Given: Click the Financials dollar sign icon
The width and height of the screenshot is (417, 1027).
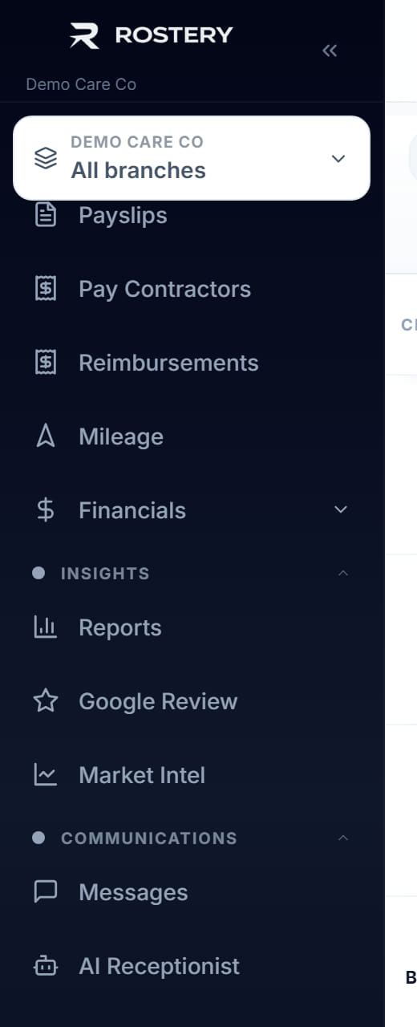Looking at the screenshot, I should [x=46, y=510].
